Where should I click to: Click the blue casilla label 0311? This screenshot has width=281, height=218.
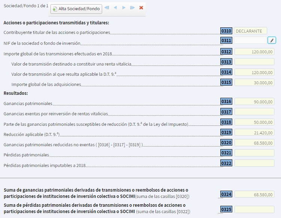coord(226,40)
